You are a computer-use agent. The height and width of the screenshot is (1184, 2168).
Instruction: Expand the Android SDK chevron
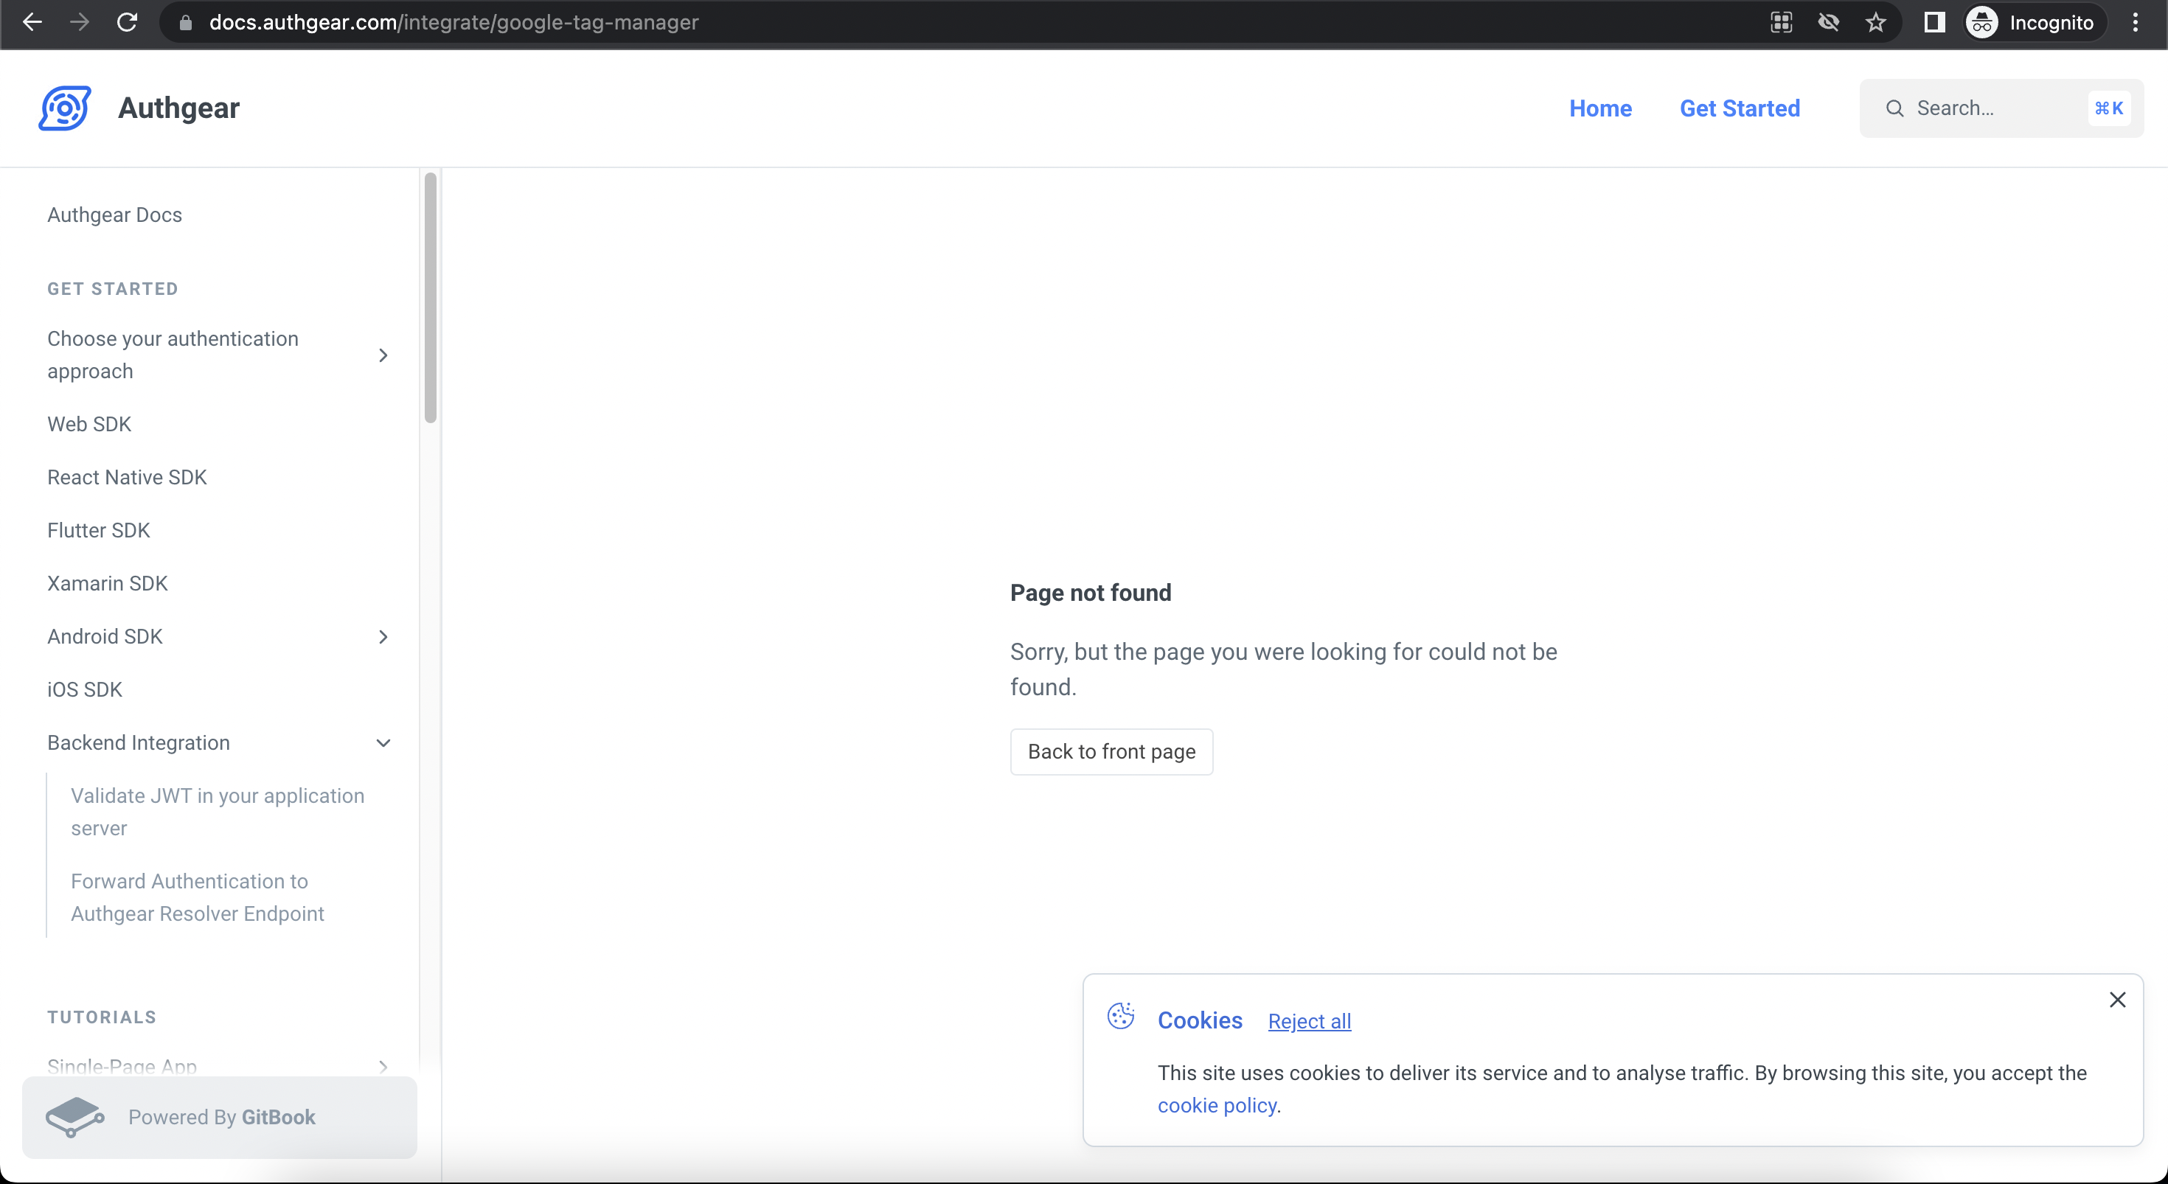(x=383, y=637)
